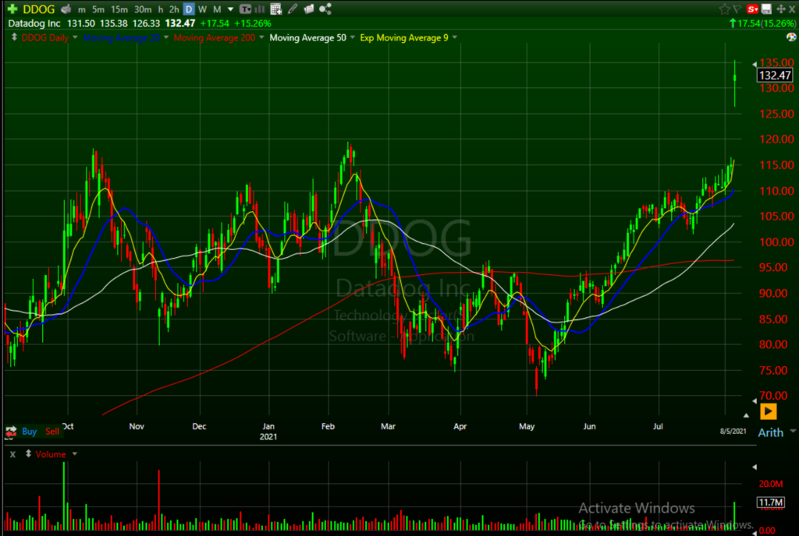
Task: Expand the Arith scale dropdown arrow
Action: [x=793, y=432]
